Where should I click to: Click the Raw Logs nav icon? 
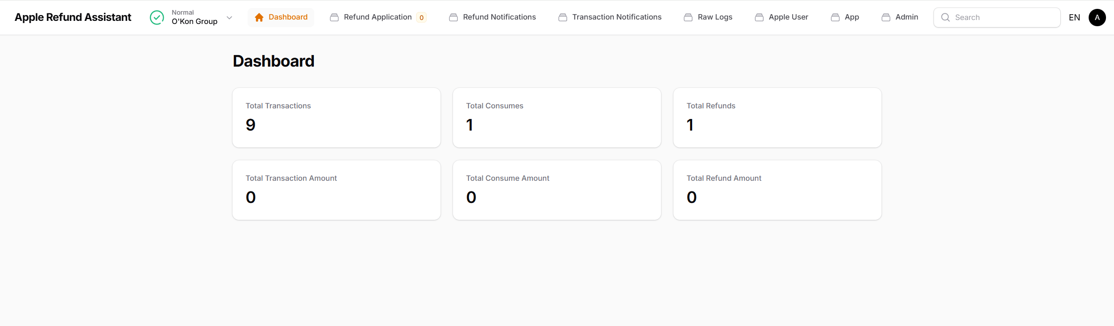[688, 17]
